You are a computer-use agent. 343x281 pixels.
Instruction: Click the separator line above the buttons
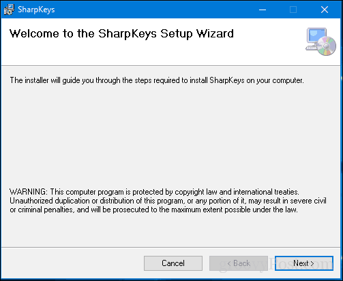[171, 247]
